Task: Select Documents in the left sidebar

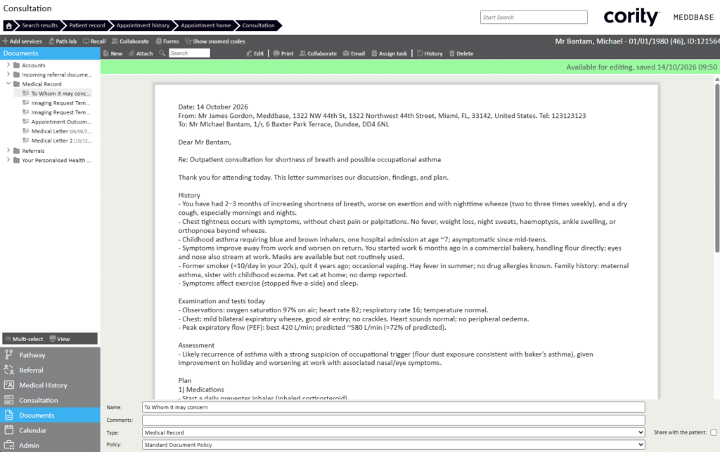Action: tap(50, 416)
